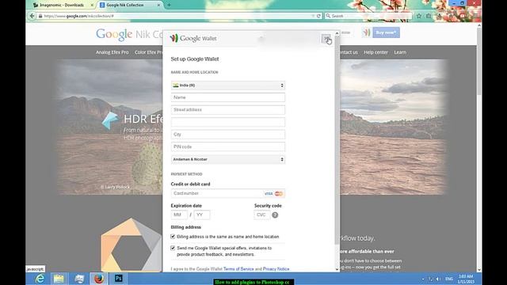Close the Imagenomic - Downloads tab

coord(92,6)
